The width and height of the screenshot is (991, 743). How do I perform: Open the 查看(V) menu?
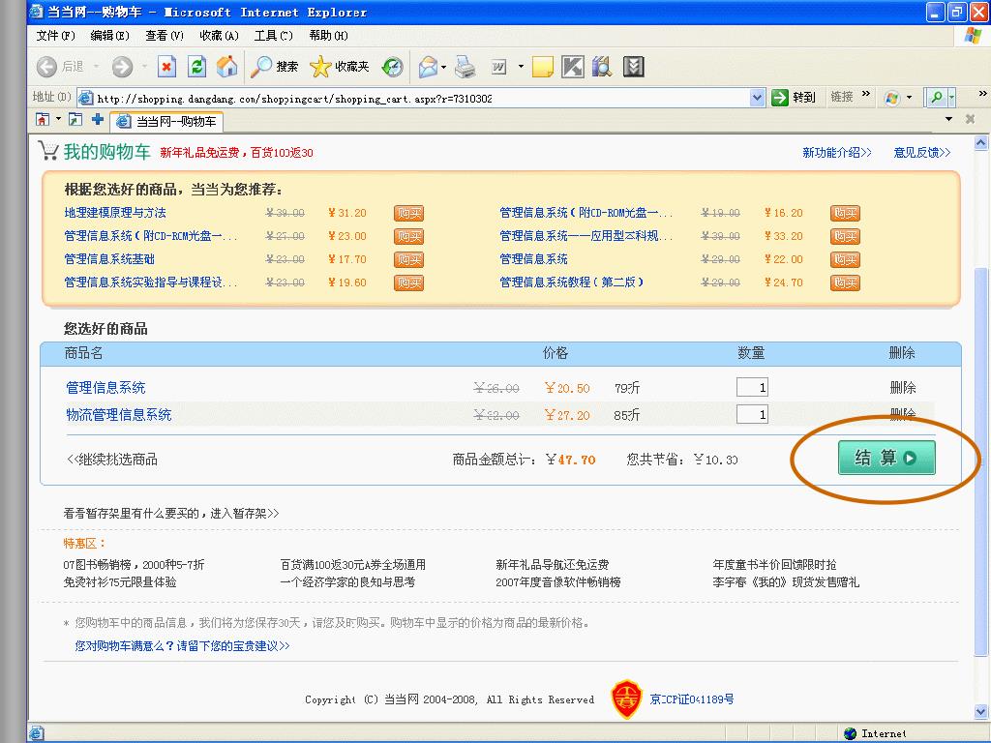coord(165,36)
